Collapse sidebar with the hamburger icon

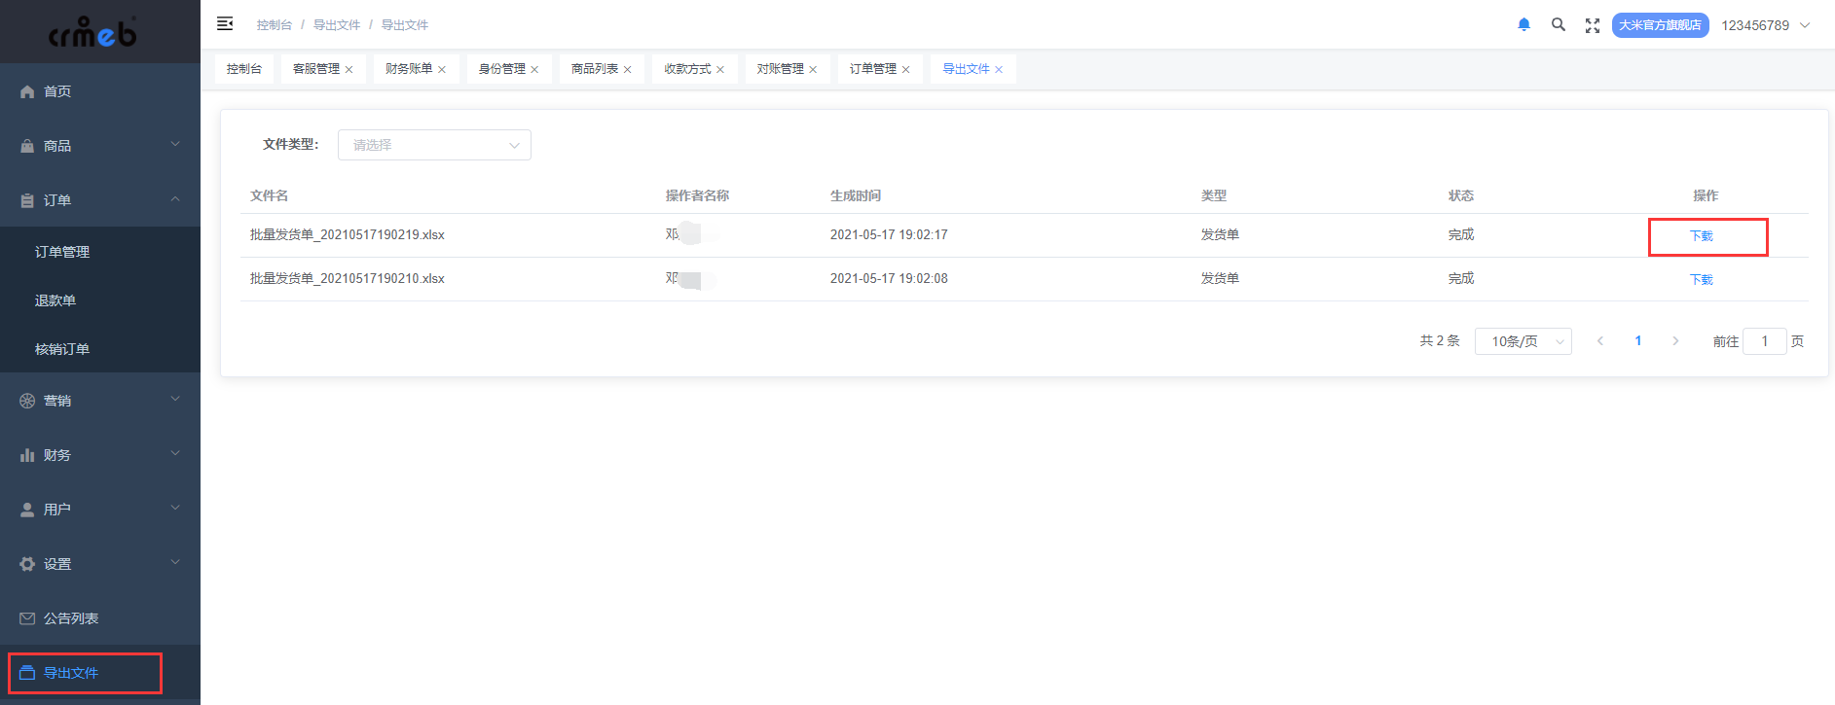tap(225, 24)
